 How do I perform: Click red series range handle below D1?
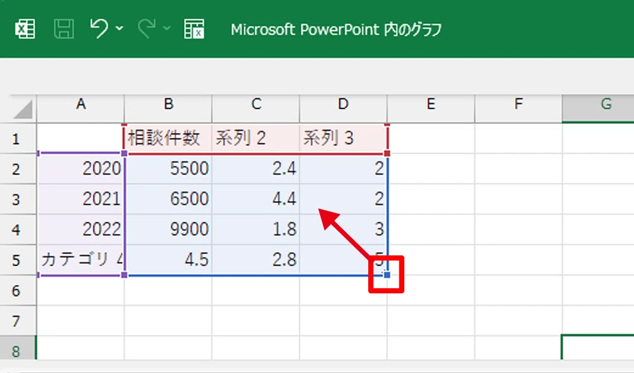point(387,153)
